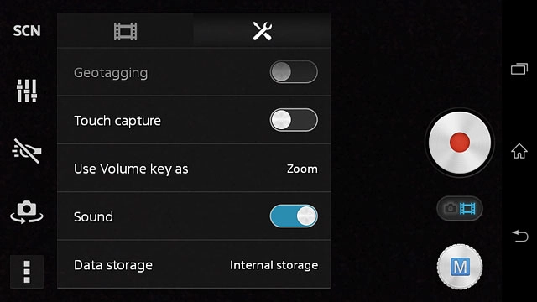Tap the M manual mode button
Image resolution: width=537 pixels, height=302 pixels.
click(460, 267)
